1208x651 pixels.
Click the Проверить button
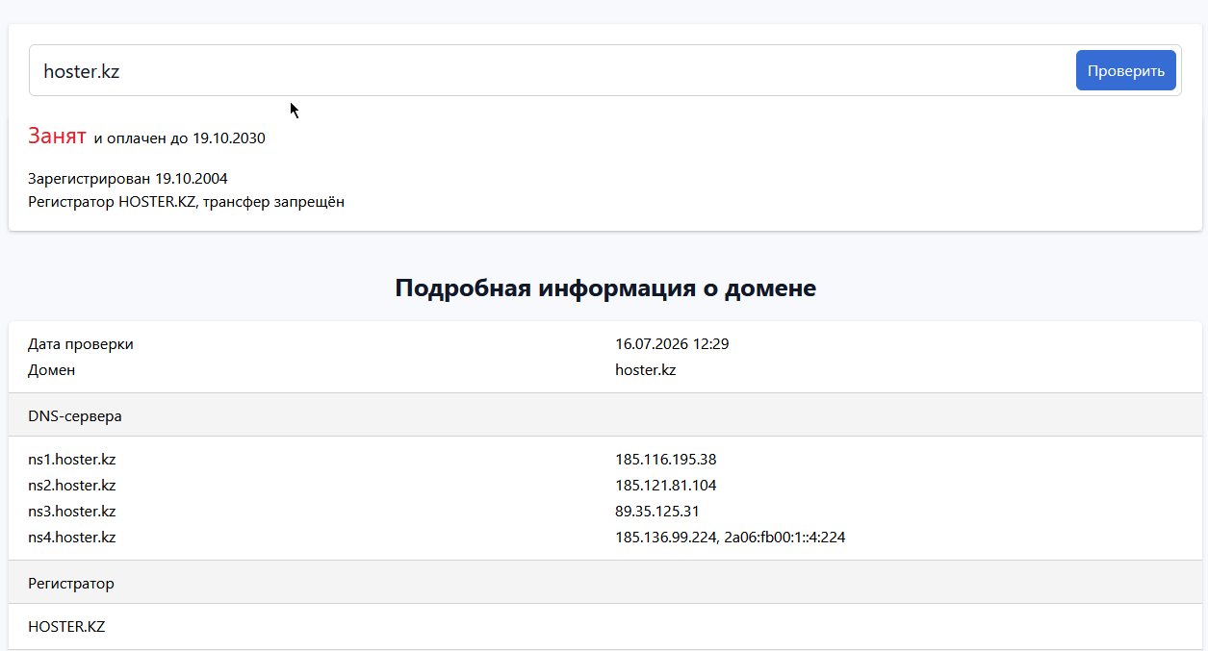pos(1125,70)
